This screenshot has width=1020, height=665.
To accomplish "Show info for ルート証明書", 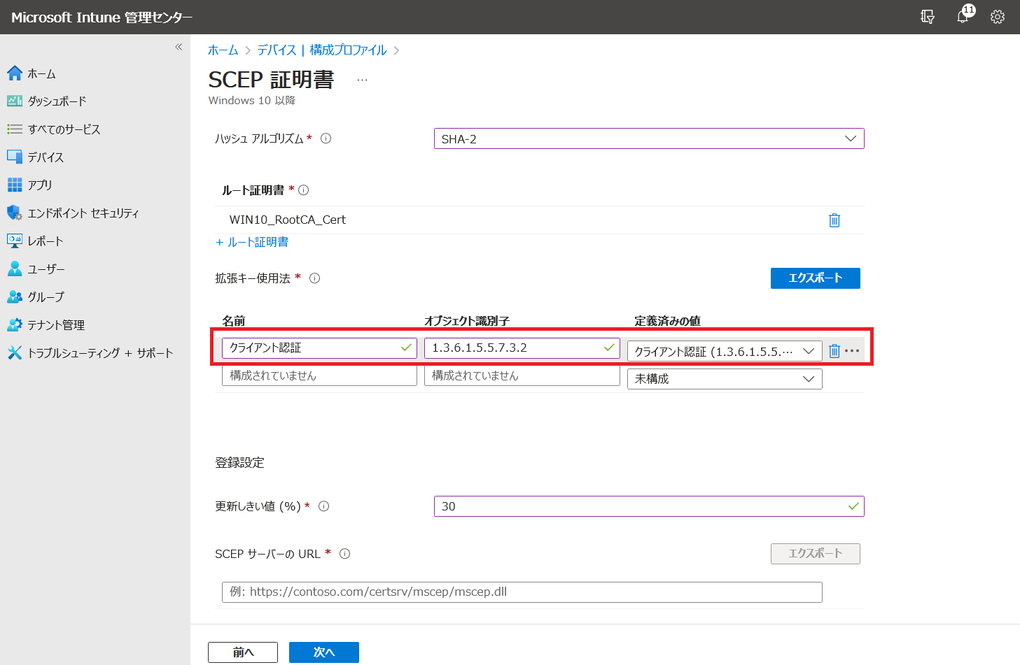I will pyautogui.click(x=303, y=190).
